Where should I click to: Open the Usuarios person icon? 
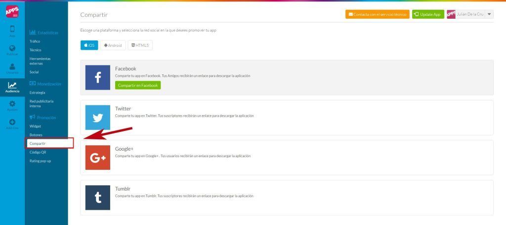tap(12, 66)
